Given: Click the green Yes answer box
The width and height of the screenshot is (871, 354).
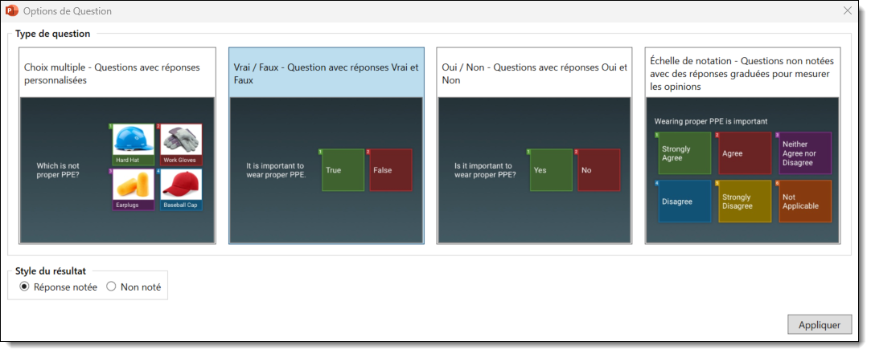Looking at the screenshot, I should coord(551,170).
